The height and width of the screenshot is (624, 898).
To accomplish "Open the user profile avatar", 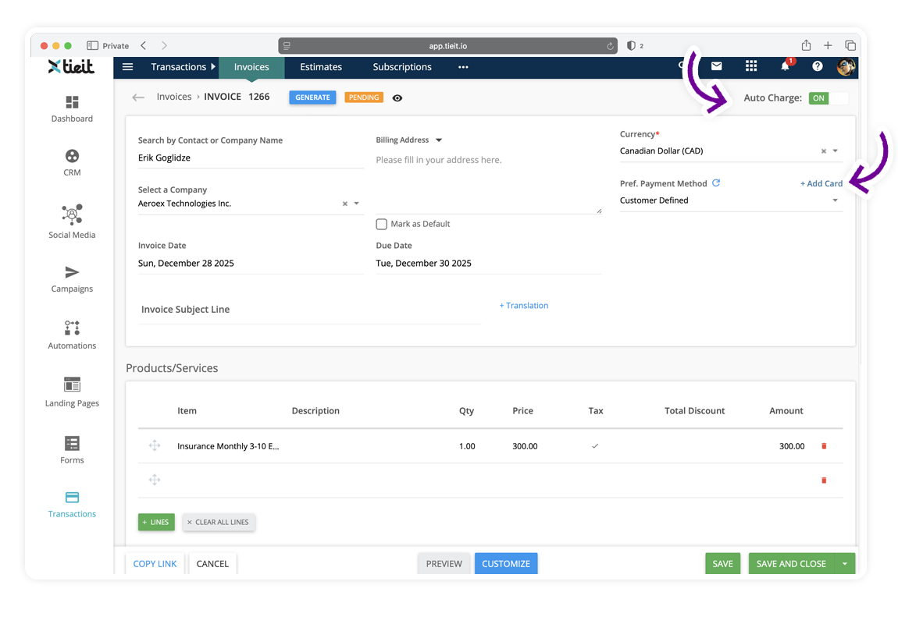I will click(x=846, y=67).
